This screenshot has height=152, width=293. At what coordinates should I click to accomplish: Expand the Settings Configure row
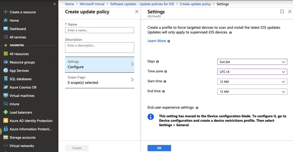[x=100, y=64]
